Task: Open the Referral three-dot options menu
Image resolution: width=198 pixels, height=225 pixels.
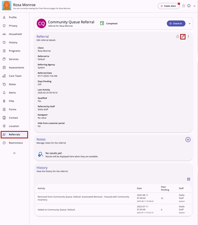Action: [188, 37]
